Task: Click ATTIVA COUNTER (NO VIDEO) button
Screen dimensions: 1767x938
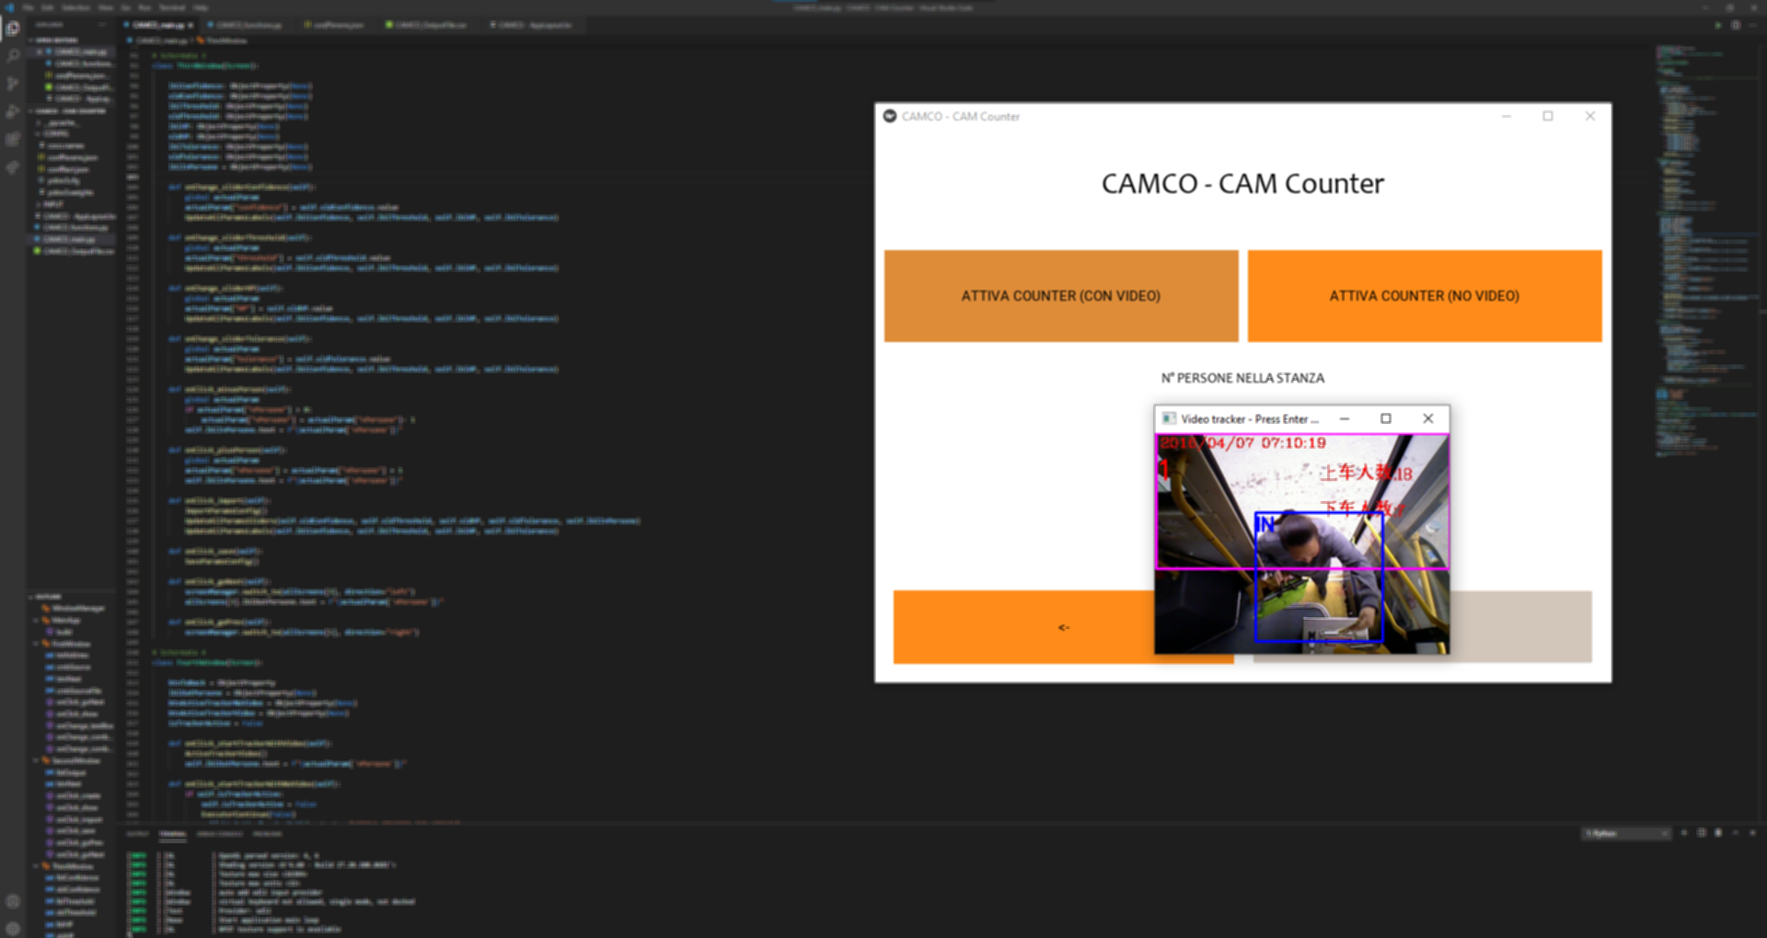Action: tap(1424, 296)
